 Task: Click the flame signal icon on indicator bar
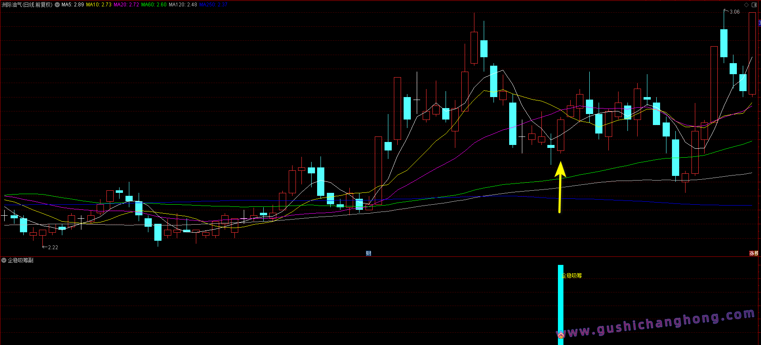560,336
